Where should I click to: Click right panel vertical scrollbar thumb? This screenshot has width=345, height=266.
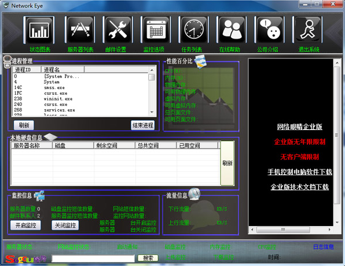pos(337,135)
